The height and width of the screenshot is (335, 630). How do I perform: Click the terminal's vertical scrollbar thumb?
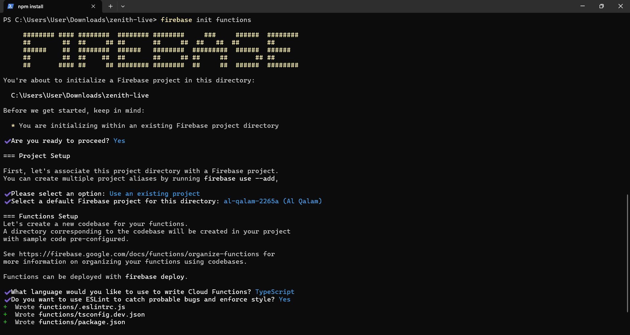click(x=627, y=253)
